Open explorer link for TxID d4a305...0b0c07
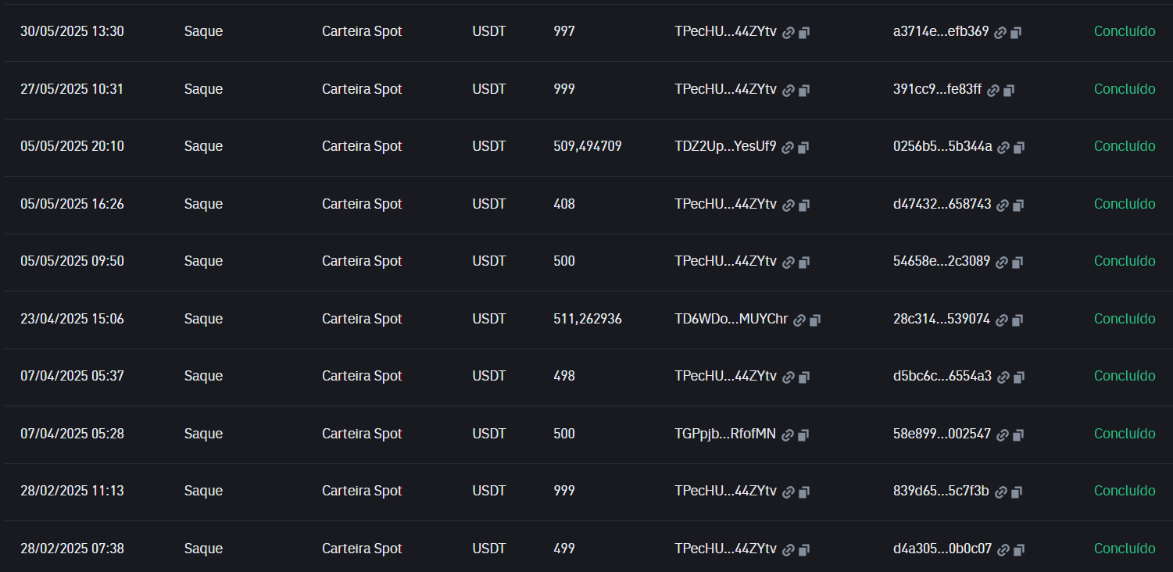1173x572 pixels. click(x=1003, y=550)
